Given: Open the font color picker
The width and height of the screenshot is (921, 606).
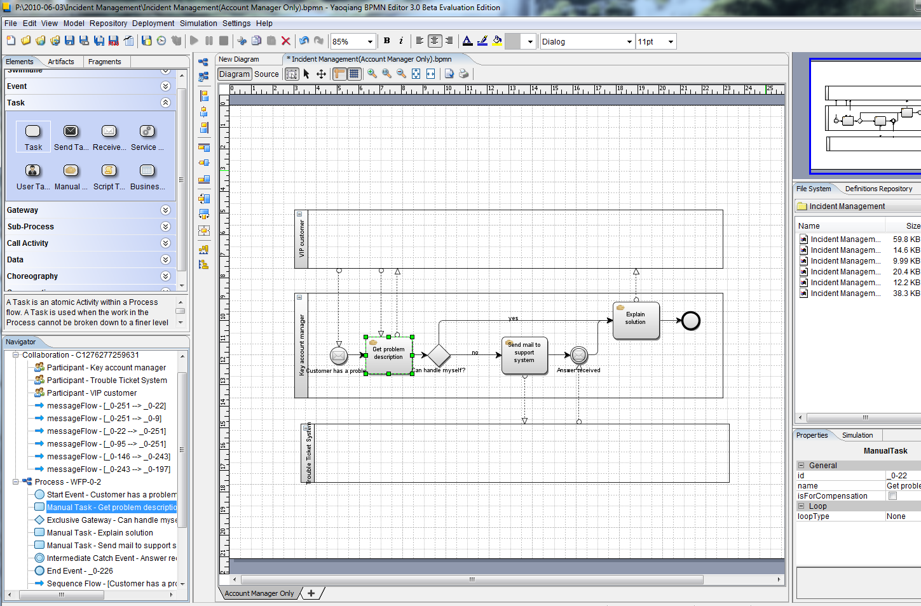Looking at the screenshot, I should click(468, 41).
